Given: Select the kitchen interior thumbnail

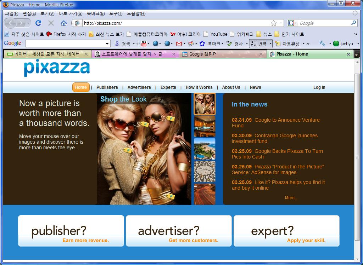Looking at the screenshot, I should click(205, 126).
